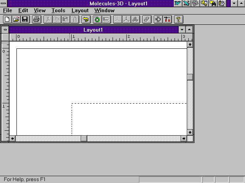Screen dimensions: 245x183
Task: Click the pencil and notepad shortcut icon
Action: (x=222, y=3)
